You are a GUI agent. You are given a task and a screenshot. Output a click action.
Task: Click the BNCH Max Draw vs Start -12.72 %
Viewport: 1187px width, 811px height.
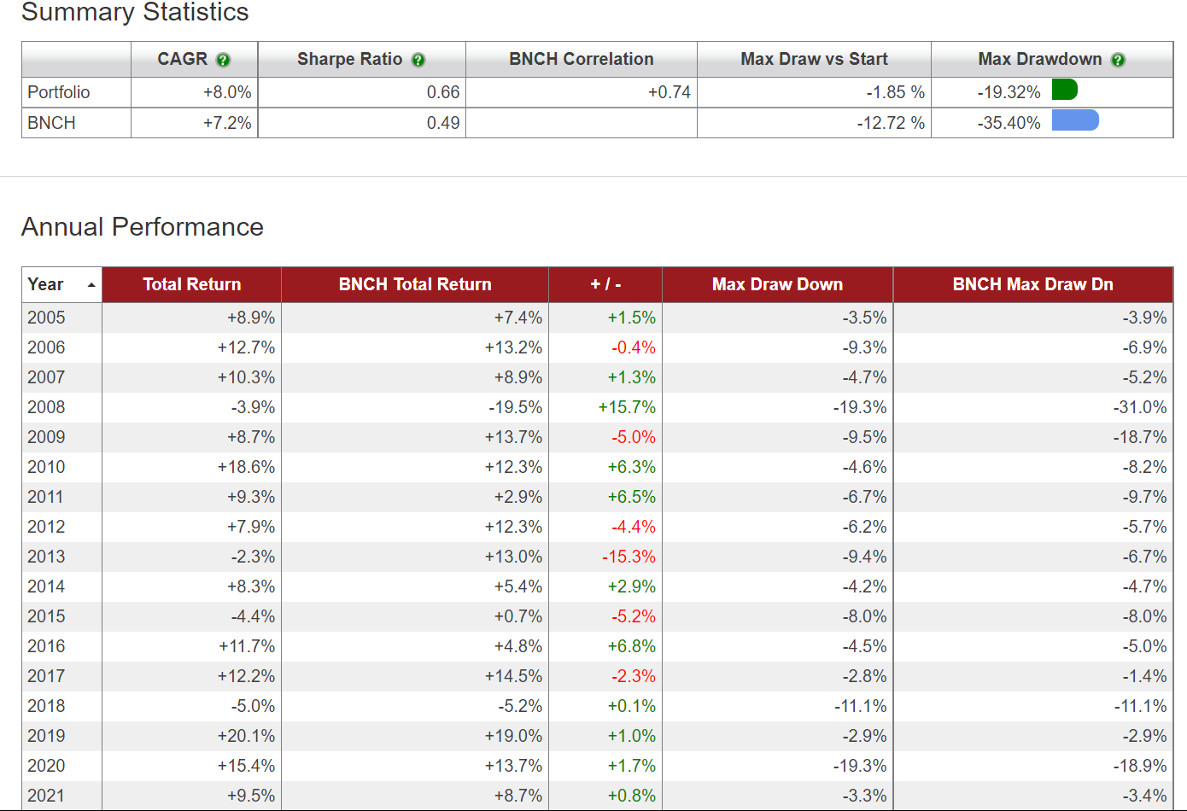[892, 123]
